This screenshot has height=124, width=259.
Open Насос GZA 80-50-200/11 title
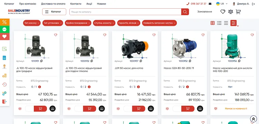pyautogui.click(x=179, y=68)
